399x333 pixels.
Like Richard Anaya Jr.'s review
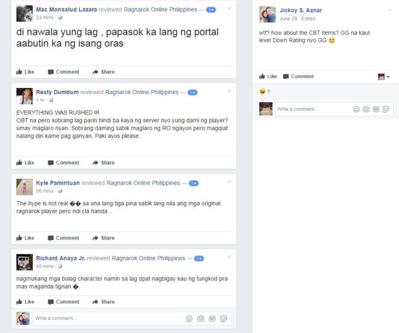pos(25,302)
